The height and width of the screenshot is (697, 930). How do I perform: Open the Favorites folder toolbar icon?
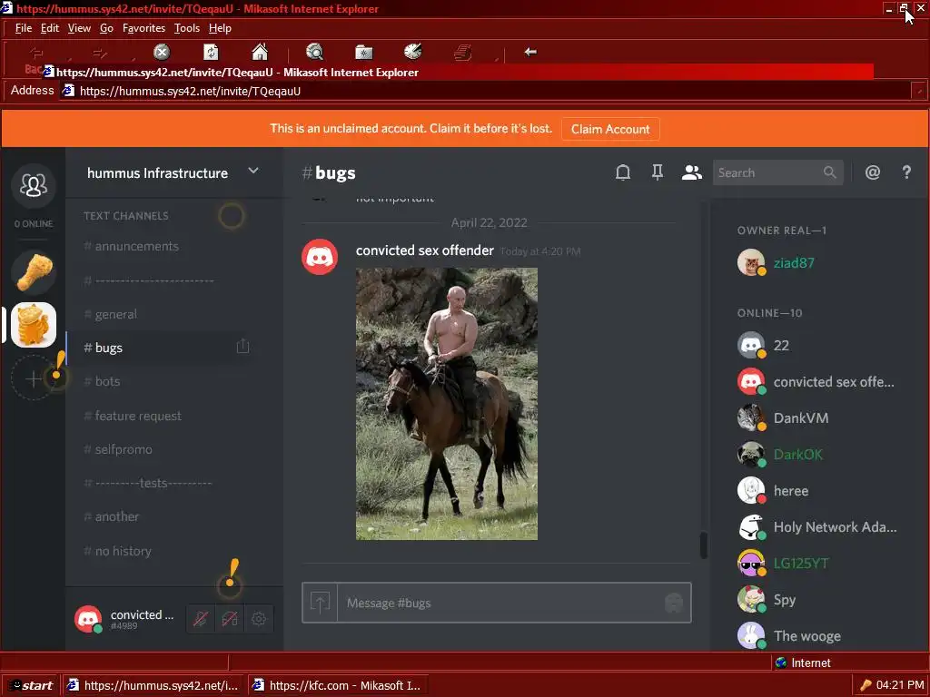point(363,53)
